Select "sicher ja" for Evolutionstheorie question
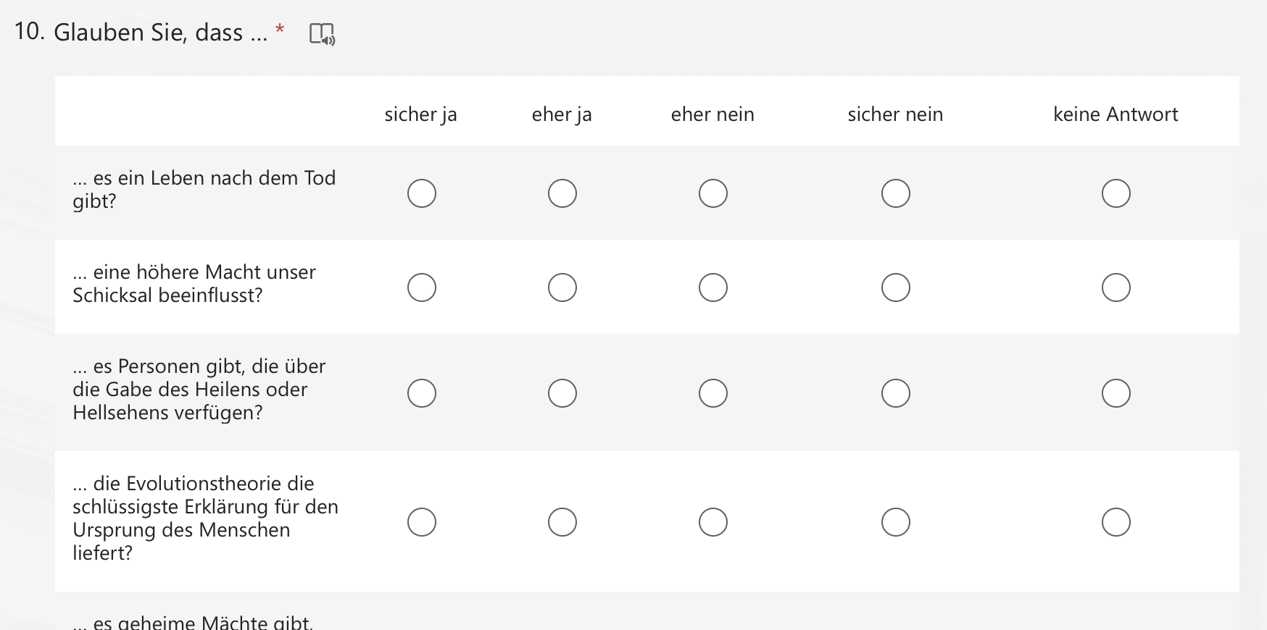 422,522
